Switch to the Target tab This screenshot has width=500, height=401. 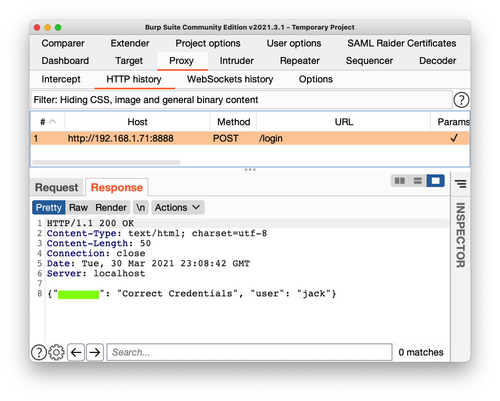tap(129, 61)
